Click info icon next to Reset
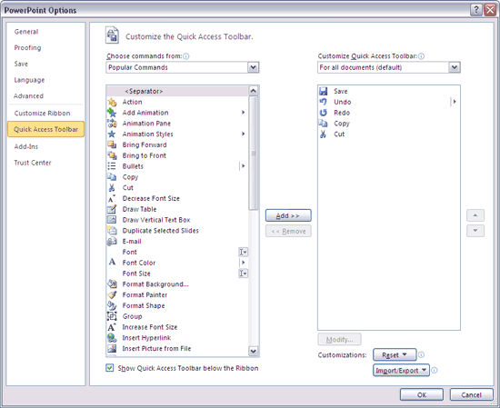Image resolution: width=500 pixels, height=408 pixels. (x=421, y=354)
